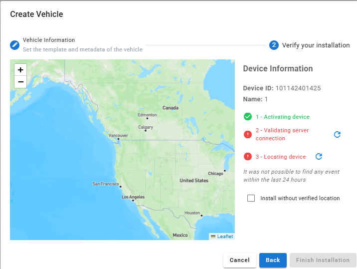This screenshot has width=357, height=269.
Task: Select the Vehicle Information step
Action: click(49, 40)
